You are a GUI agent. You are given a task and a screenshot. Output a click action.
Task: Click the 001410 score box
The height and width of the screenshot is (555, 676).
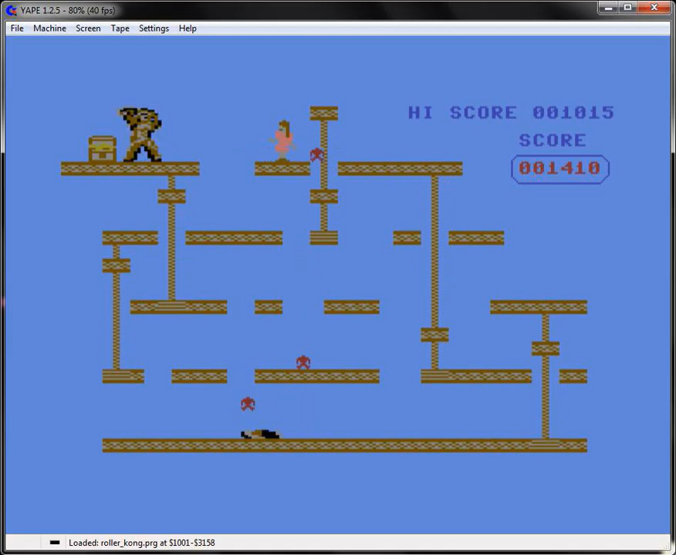560,169
